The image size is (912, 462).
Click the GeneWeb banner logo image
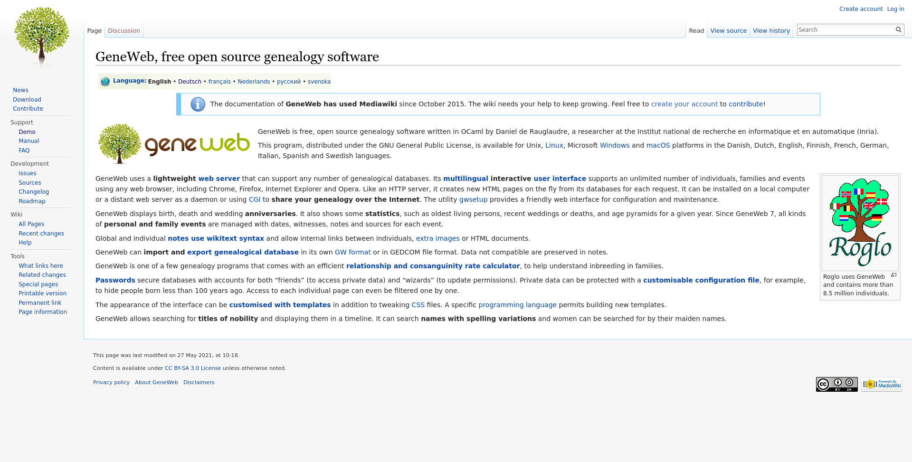[x=174, y=144]
